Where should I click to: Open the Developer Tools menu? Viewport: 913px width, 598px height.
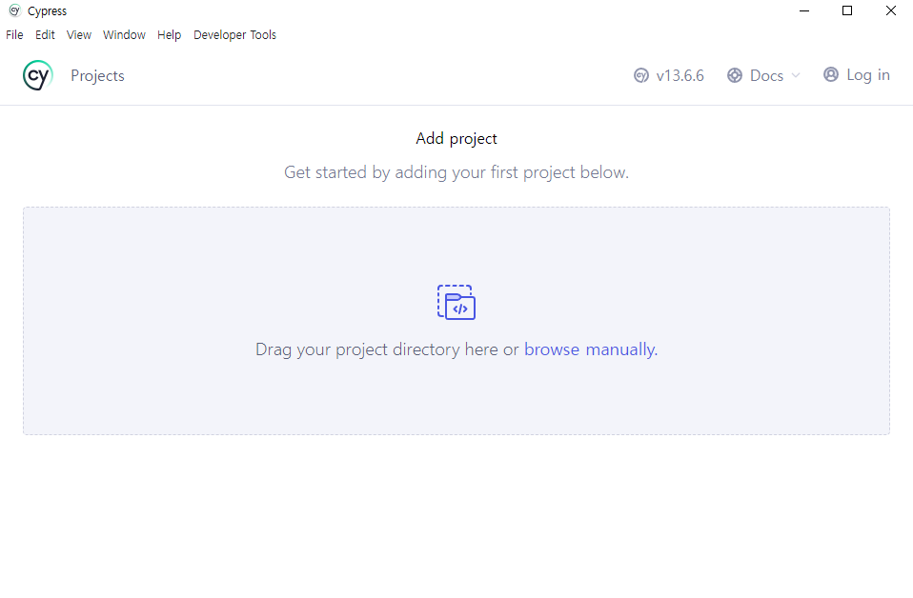click(234, 35)
